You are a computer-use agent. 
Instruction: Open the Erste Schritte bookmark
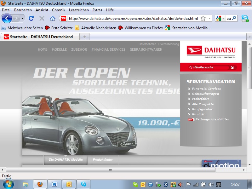pyautogui.click(x=59, y=28)
